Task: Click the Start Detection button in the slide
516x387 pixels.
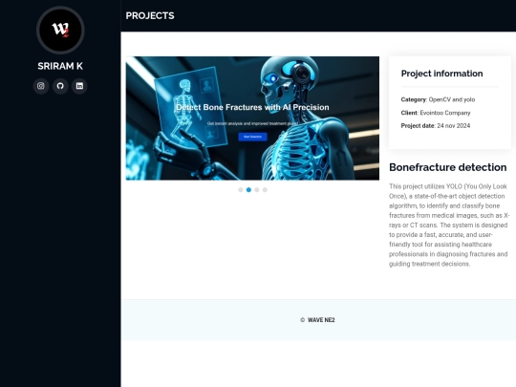Action: point(252,137)
